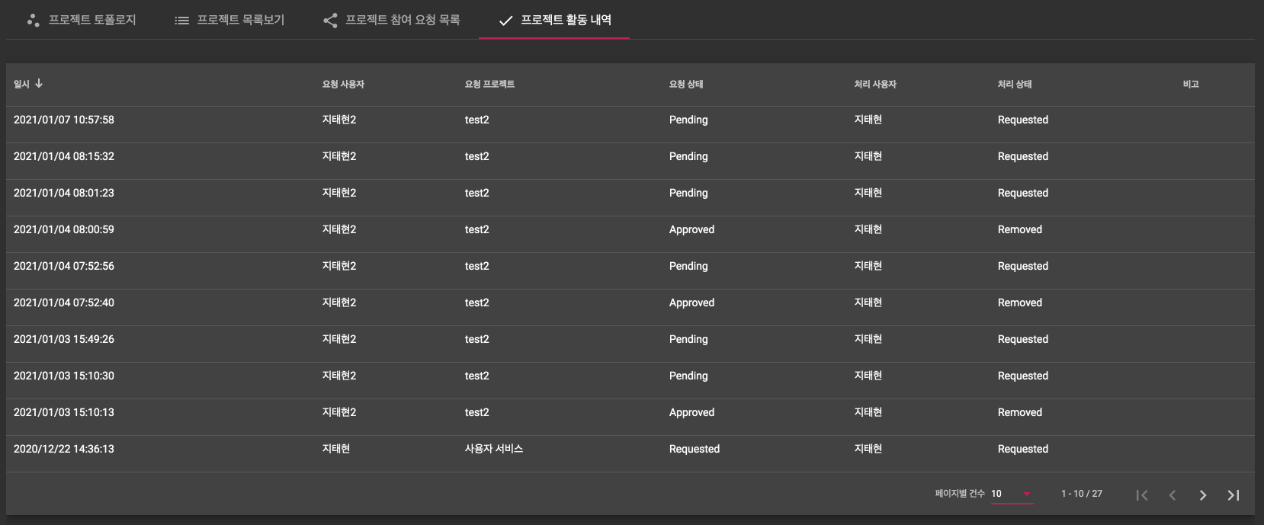1264x525 pixels.
Task: Click the 요청 사용자 column header
Action: coord(343,85)
